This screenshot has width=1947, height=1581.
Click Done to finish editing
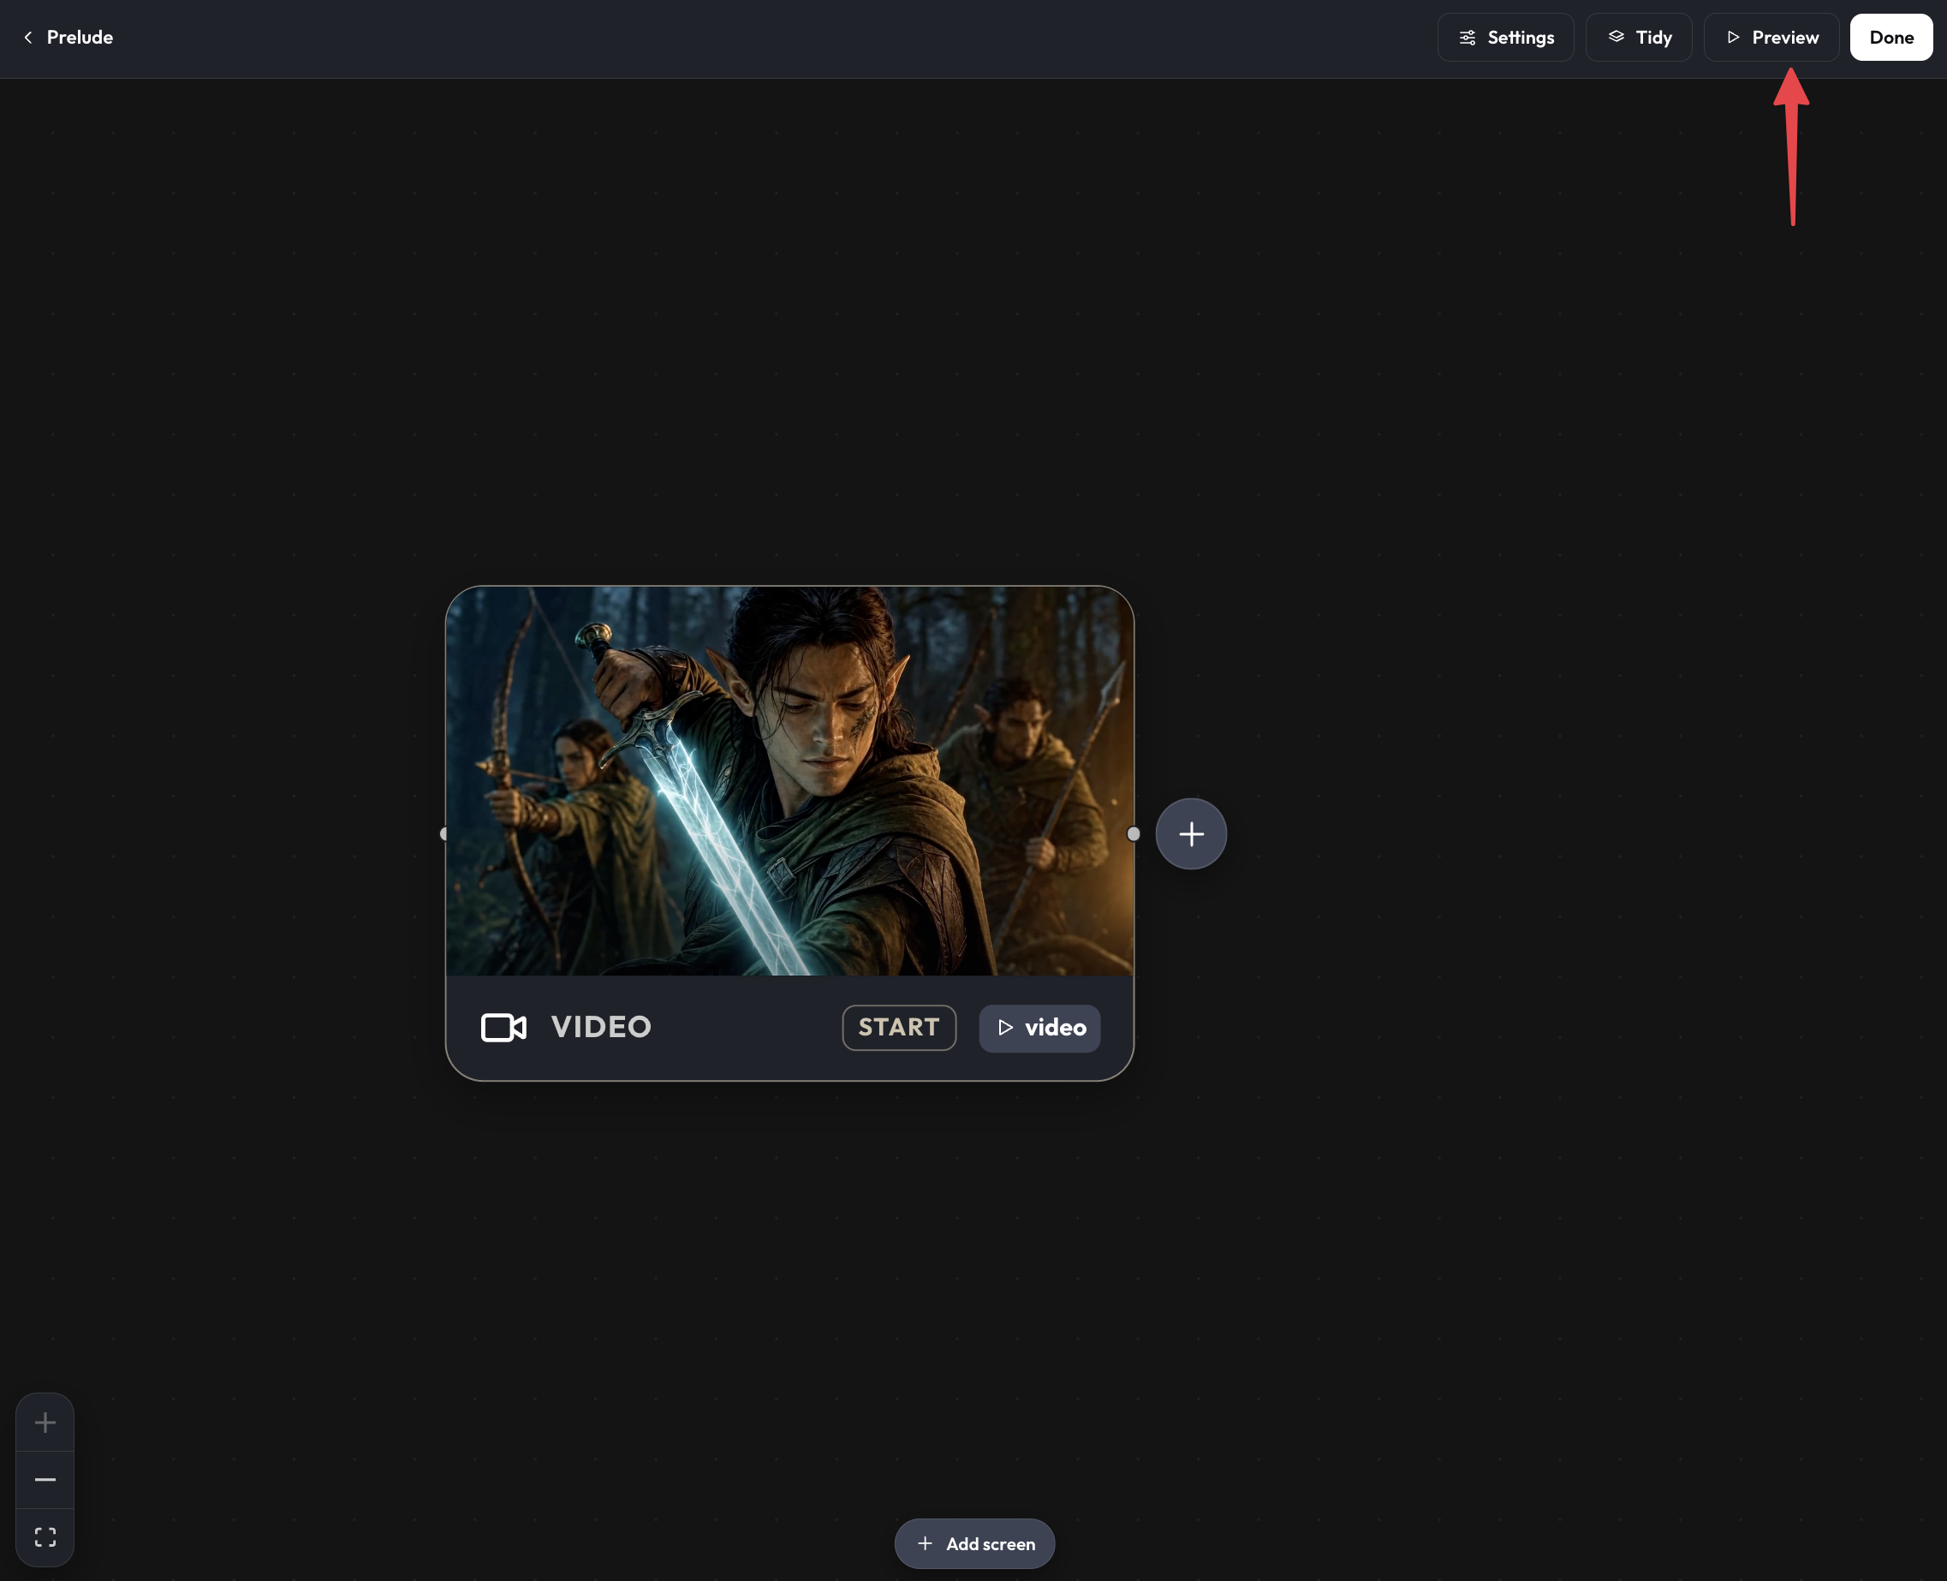point(1890,38)
